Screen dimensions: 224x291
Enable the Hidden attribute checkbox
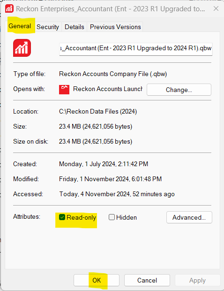pyautogui.click(x=112, y=217)
